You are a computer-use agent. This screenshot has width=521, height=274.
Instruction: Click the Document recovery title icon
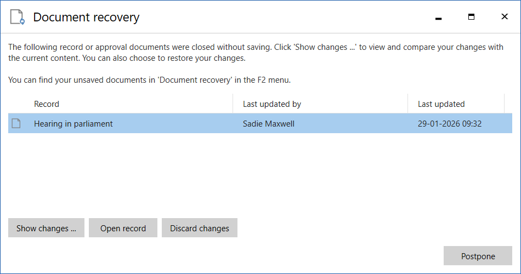(18, 17)
